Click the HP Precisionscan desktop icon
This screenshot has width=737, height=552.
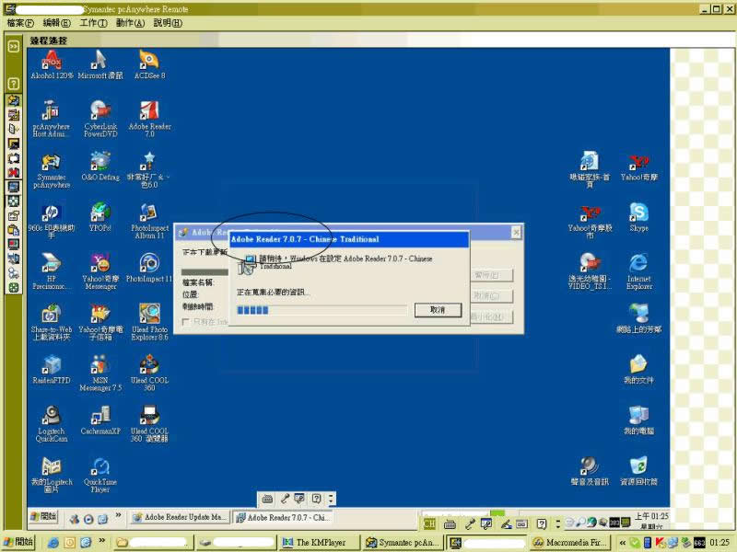point(52,271)
